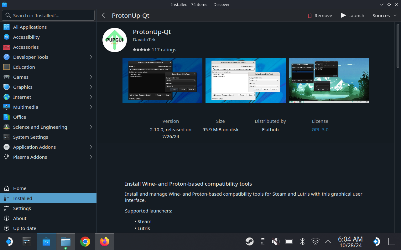
Task: Click the Search in Installed field
Action: click(48, 15)
